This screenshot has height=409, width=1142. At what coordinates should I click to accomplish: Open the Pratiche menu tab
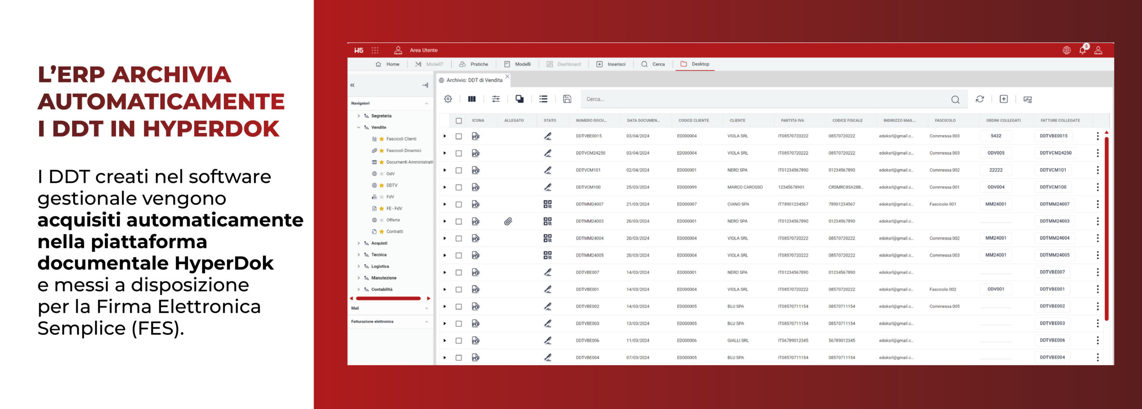pyautogui.click(x=474, y=64)
